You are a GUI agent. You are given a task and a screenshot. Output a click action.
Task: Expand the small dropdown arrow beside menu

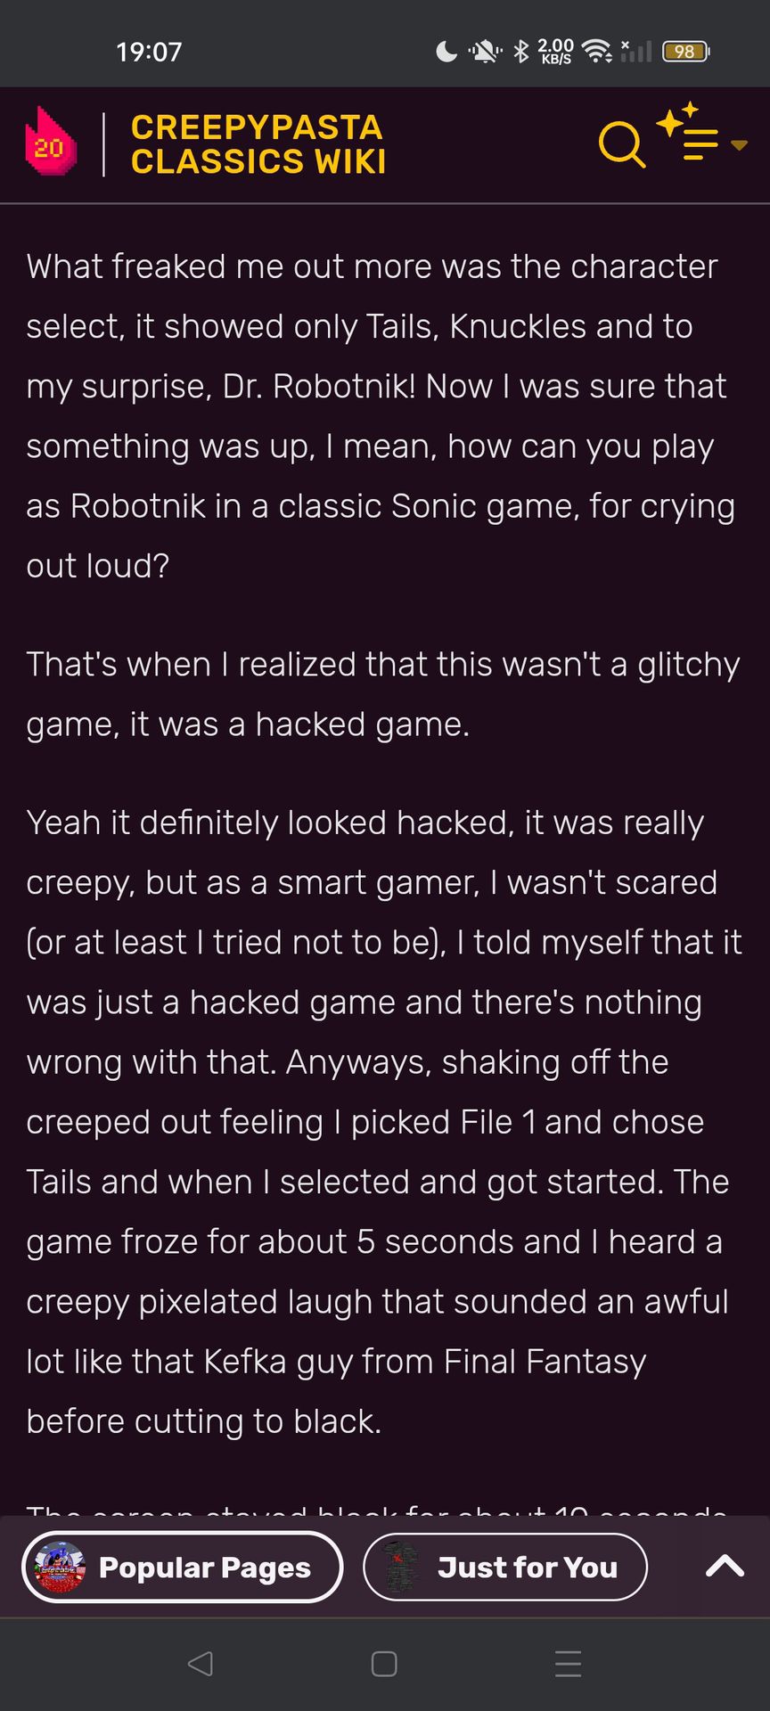click(739, 144)
